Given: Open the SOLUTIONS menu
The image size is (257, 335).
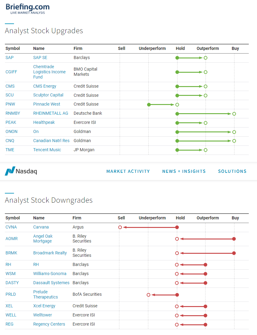Looking at the screenshot, I should 232,171.
